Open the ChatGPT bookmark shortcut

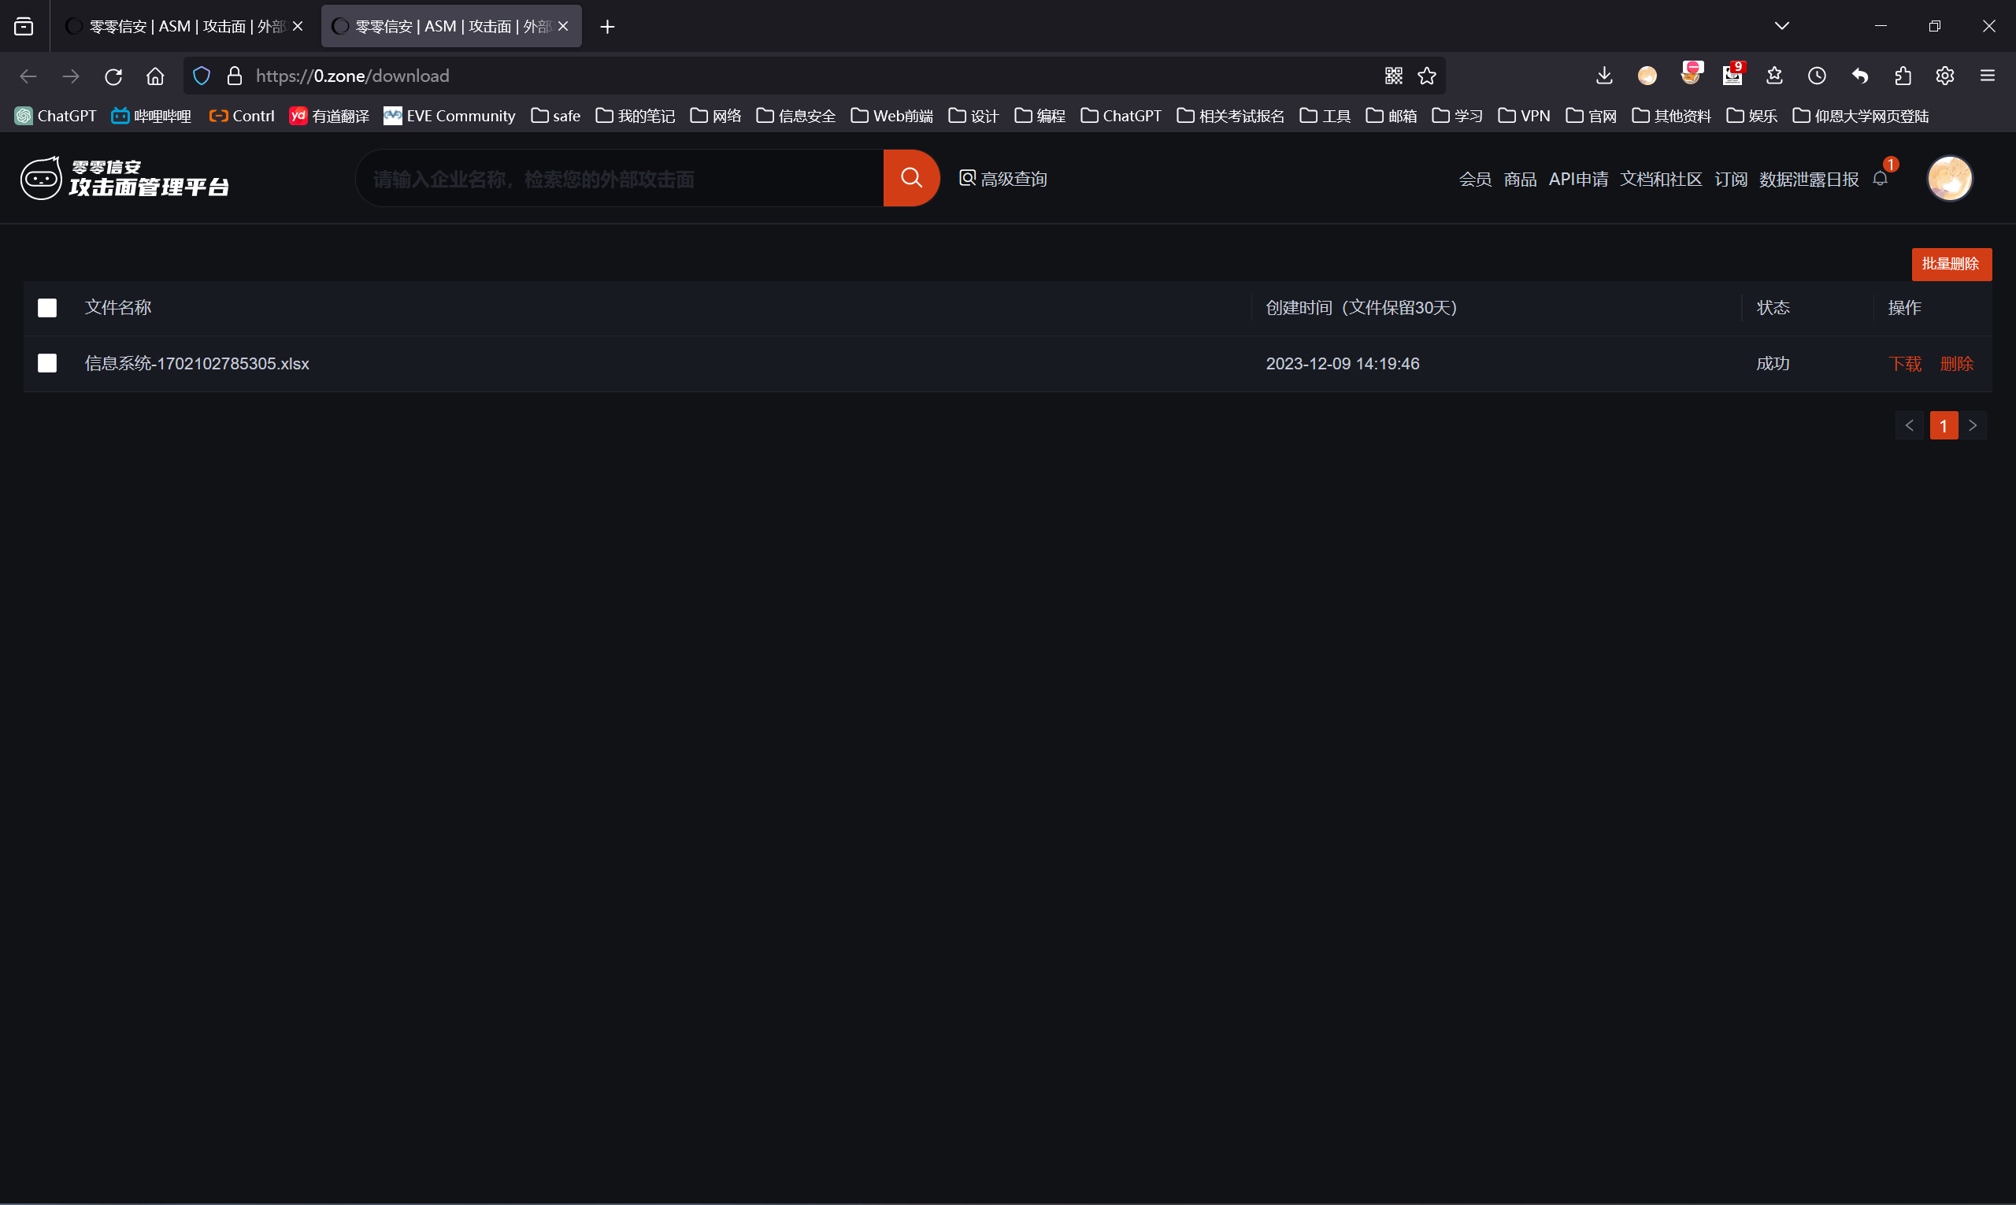point(55,116)
